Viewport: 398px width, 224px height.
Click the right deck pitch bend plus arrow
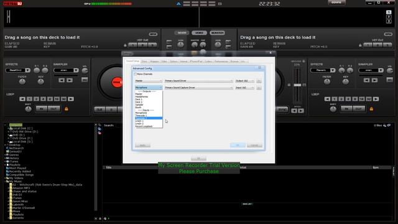tap(301, 111)
